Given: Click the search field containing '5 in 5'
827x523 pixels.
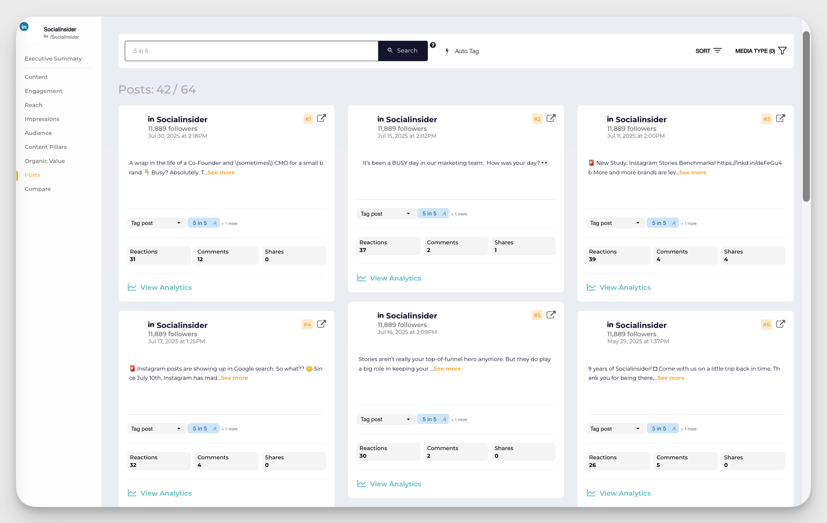Looking at the screenshot, I should (x=251, y=51).
